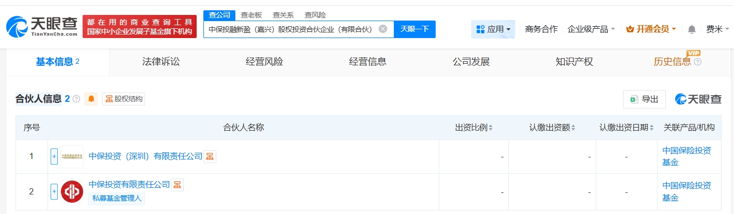Expand row 1 partner details
The height and width of the screenshot is (214, 734).
tap(54, 156)
